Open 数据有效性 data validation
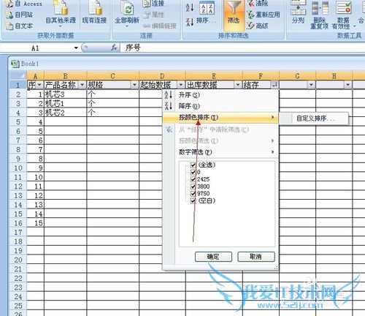This screenshot has height=316, width=365. [343, 15]
